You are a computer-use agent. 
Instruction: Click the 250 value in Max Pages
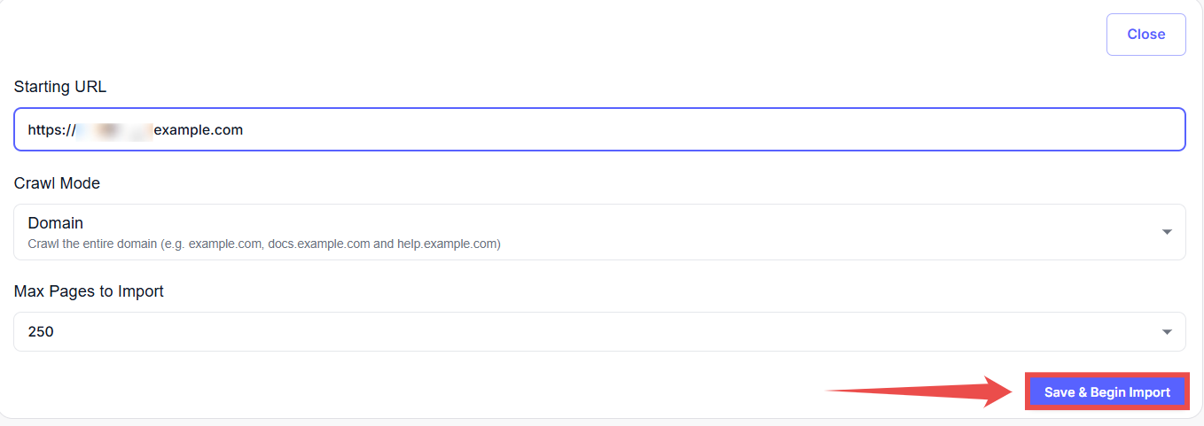point(41,332)
